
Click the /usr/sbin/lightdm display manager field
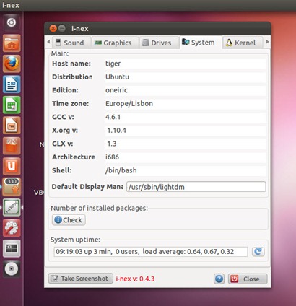coord(196,187)
